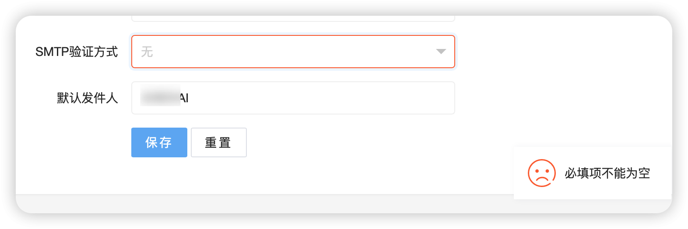Image resolution: width=688 pixels, height=229 pixels.
Task: Click the SMTP验证方式 field label
Action: [77, 52]
